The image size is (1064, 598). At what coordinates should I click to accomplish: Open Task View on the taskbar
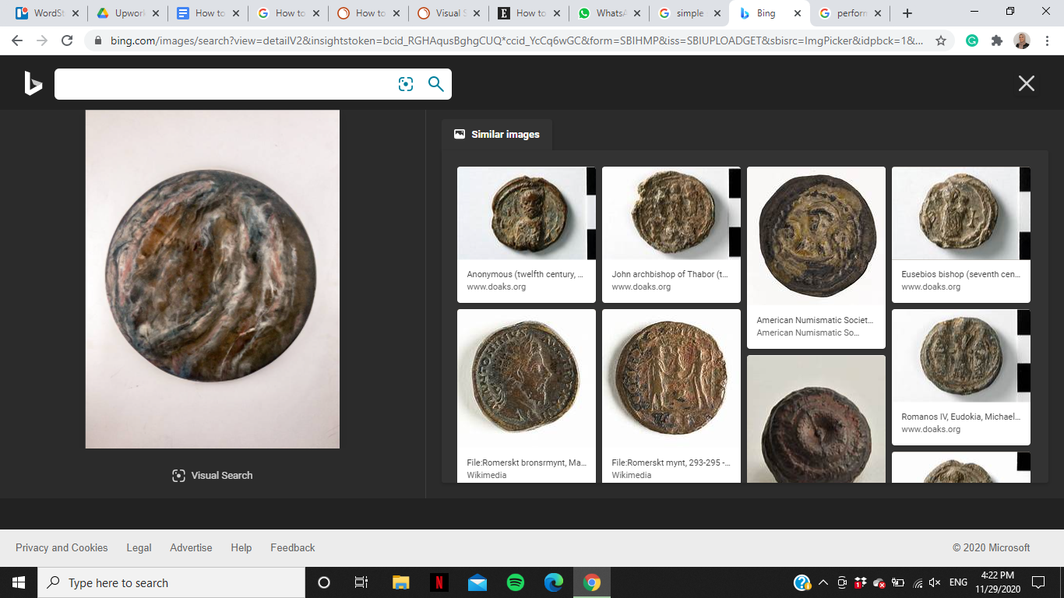361,582
